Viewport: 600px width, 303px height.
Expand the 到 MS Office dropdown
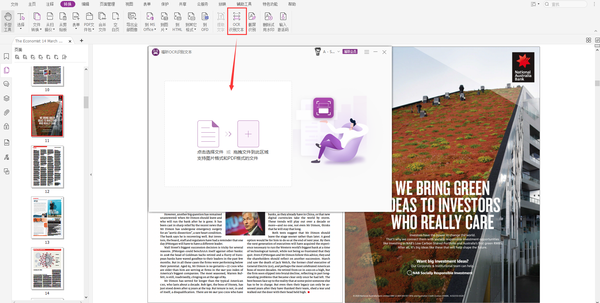click(150, 30)
